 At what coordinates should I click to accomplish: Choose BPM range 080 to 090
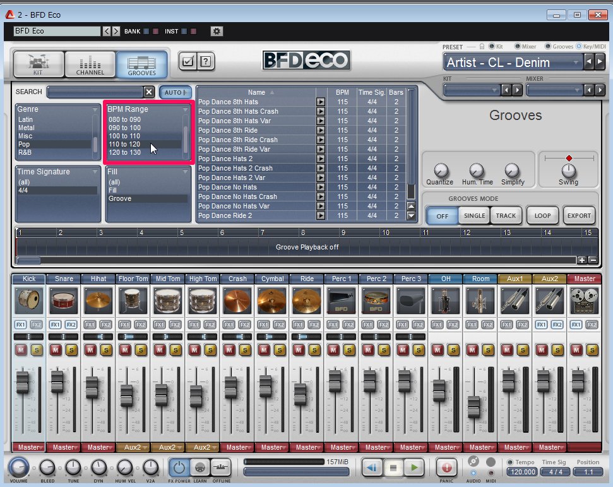tap(125, 119)
